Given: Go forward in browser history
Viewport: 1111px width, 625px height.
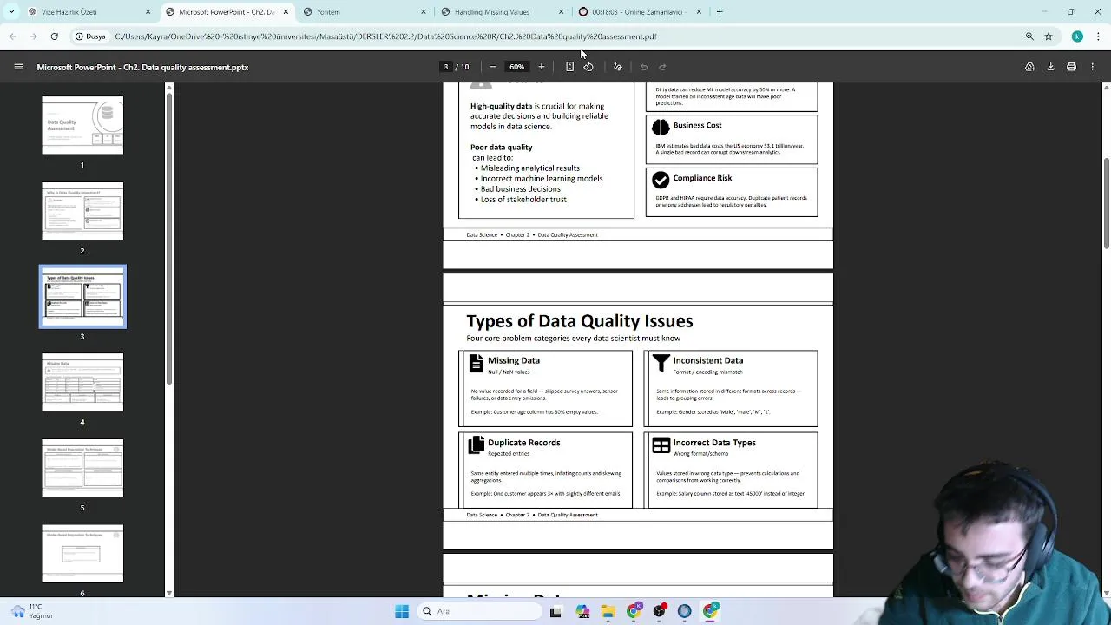Looking at the screenshot, I should pos(33,36).
